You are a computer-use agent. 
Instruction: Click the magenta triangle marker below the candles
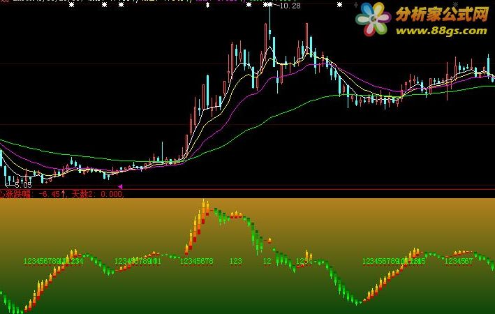click(x=120, y=186)
